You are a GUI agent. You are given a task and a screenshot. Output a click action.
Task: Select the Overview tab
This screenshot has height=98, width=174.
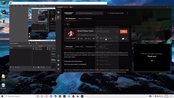69,47
